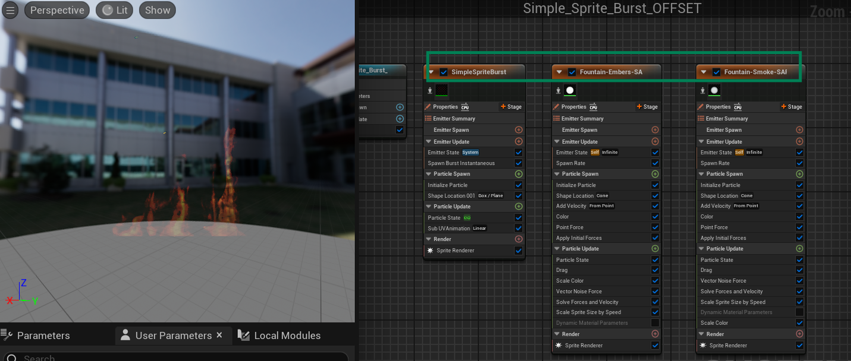Click the CPU sim target icon in Fountain-Smoke-SAF
This screenshot has width=851, height=361.
(x=738, y=107)
